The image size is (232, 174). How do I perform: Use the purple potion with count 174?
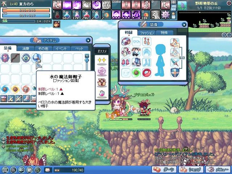point(76,15)
